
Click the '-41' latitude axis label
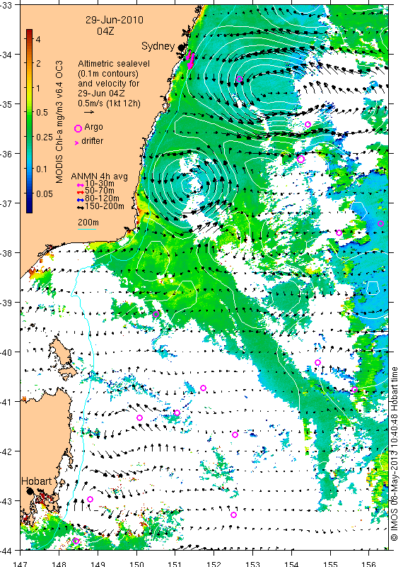point(6,401)
